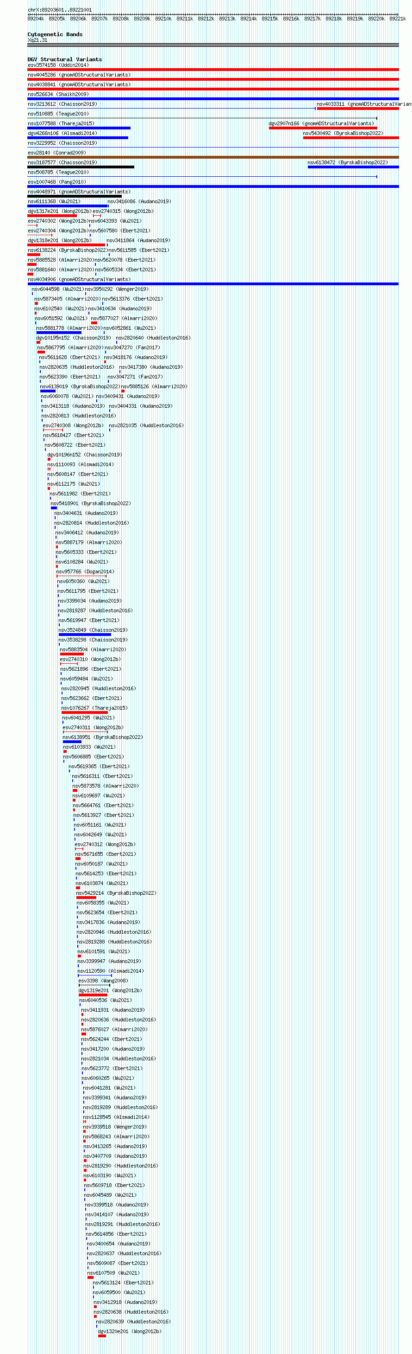Open variant dgv2907n166 label

[321, 123]
